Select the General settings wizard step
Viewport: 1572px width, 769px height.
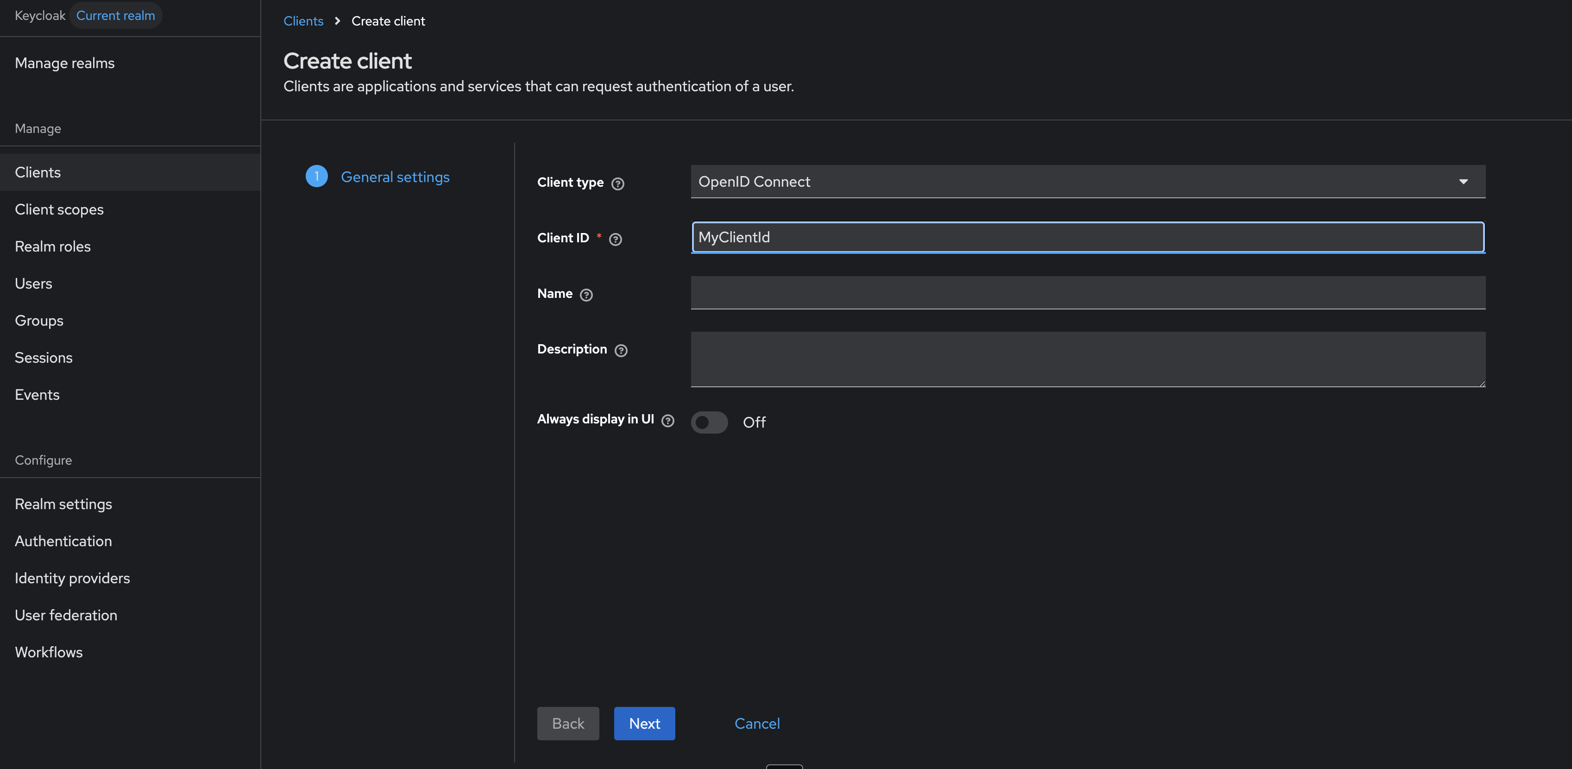395,177
